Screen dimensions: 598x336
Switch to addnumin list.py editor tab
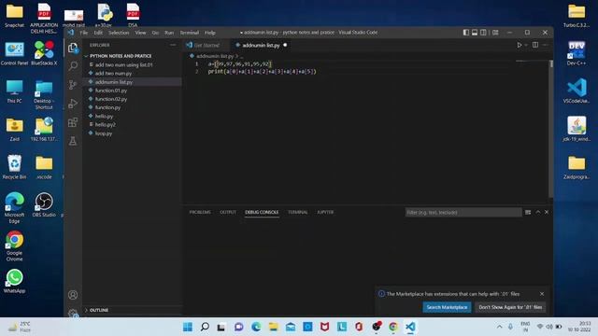pyautogui.click(x=261, y=45)
